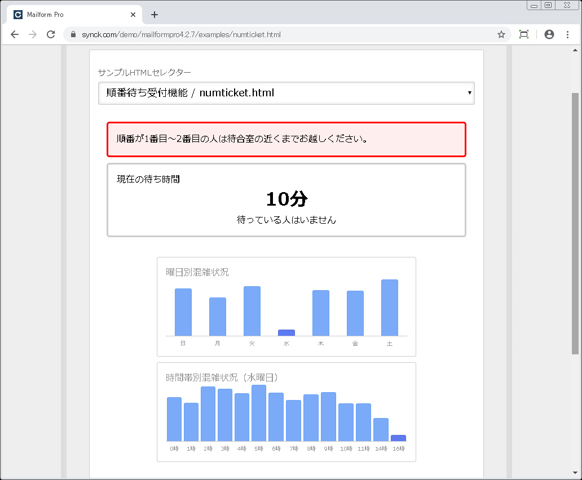582x480 pixels.
Task: Close the Mailform Pro tab
Action: pyautogui.click(x=134, y=15)
